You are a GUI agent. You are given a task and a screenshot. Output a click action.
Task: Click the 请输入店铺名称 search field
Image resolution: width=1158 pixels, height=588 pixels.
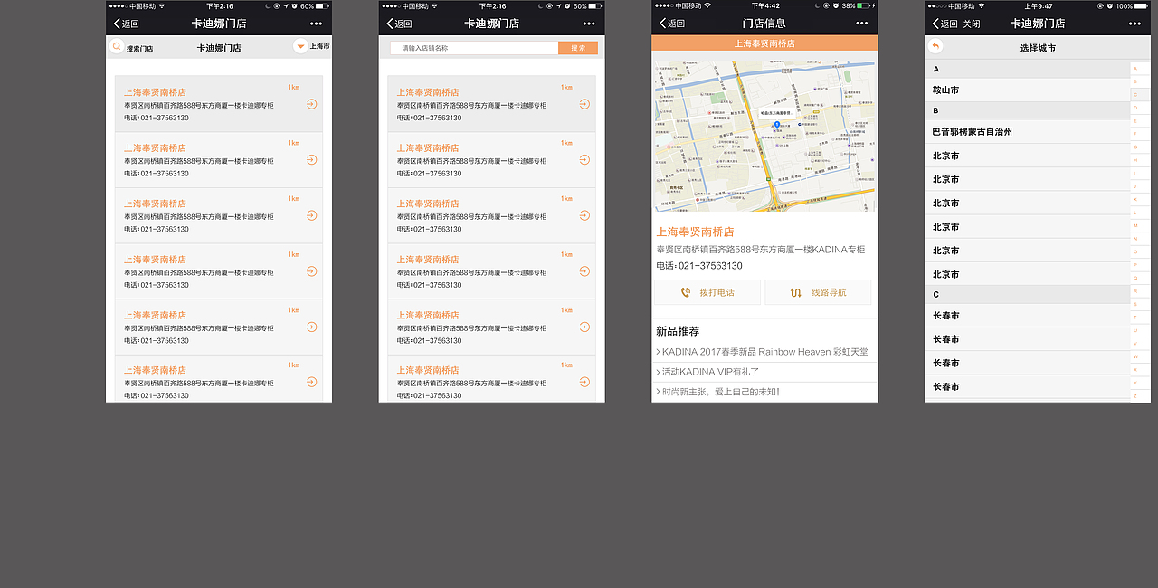(x=474, y=48)
